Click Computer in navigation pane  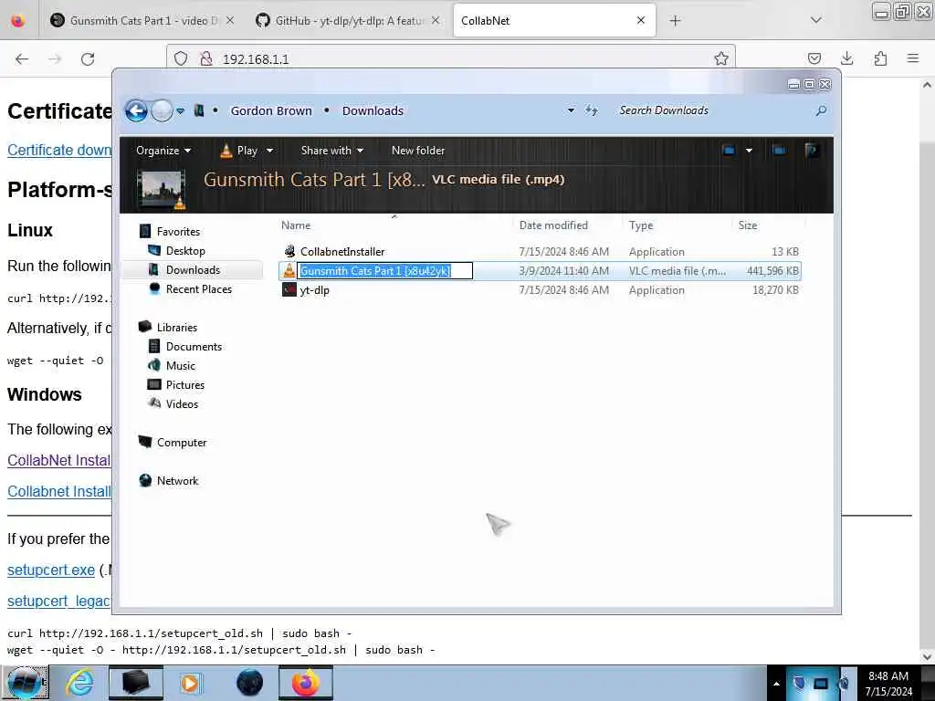[182, 443]
